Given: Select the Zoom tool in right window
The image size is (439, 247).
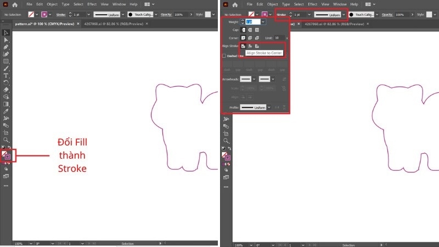Looking at the screenshot, I should pyautogui.click(x=226, y=141).
